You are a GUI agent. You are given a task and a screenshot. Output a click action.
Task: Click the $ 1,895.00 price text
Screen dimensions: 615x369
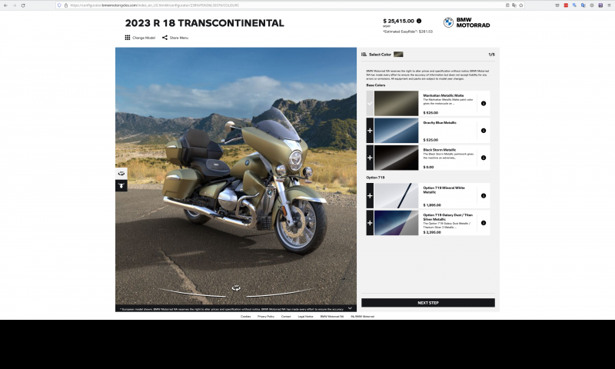[x=432, y=205]
